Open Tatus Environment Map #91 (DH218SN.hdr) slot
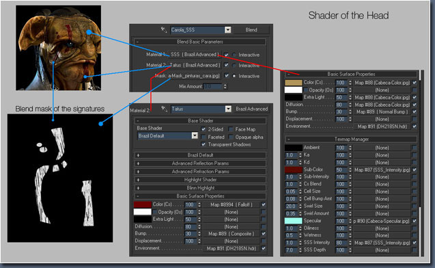This screenshot has width=435, height=268. point(231,248)
